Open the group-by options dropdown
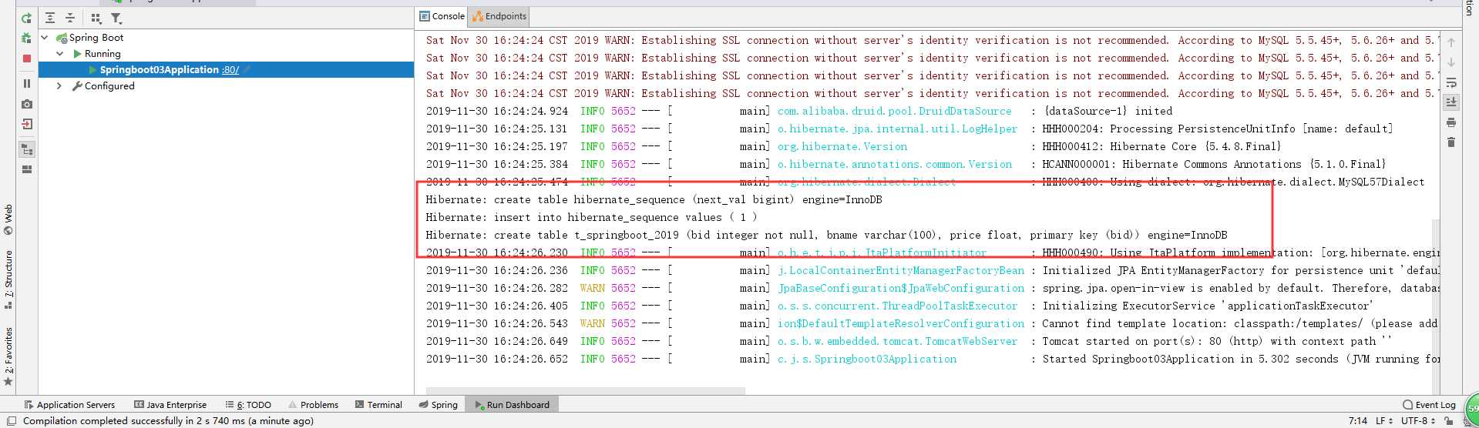The width and height of the screenshot is (1479, 428). (x=96, y=18)
